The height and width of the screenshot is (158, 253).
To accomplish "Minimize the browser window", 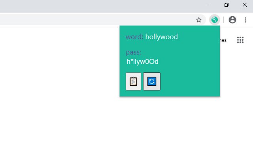I will click(208, 5).
